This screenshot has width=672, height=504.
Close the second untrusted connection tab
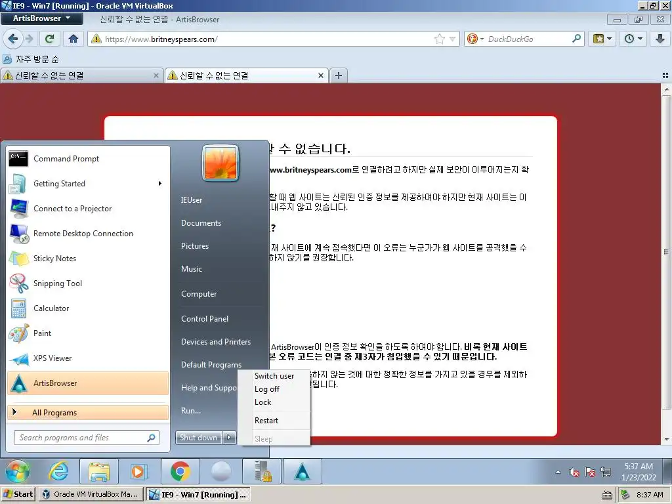coord(320,75)
